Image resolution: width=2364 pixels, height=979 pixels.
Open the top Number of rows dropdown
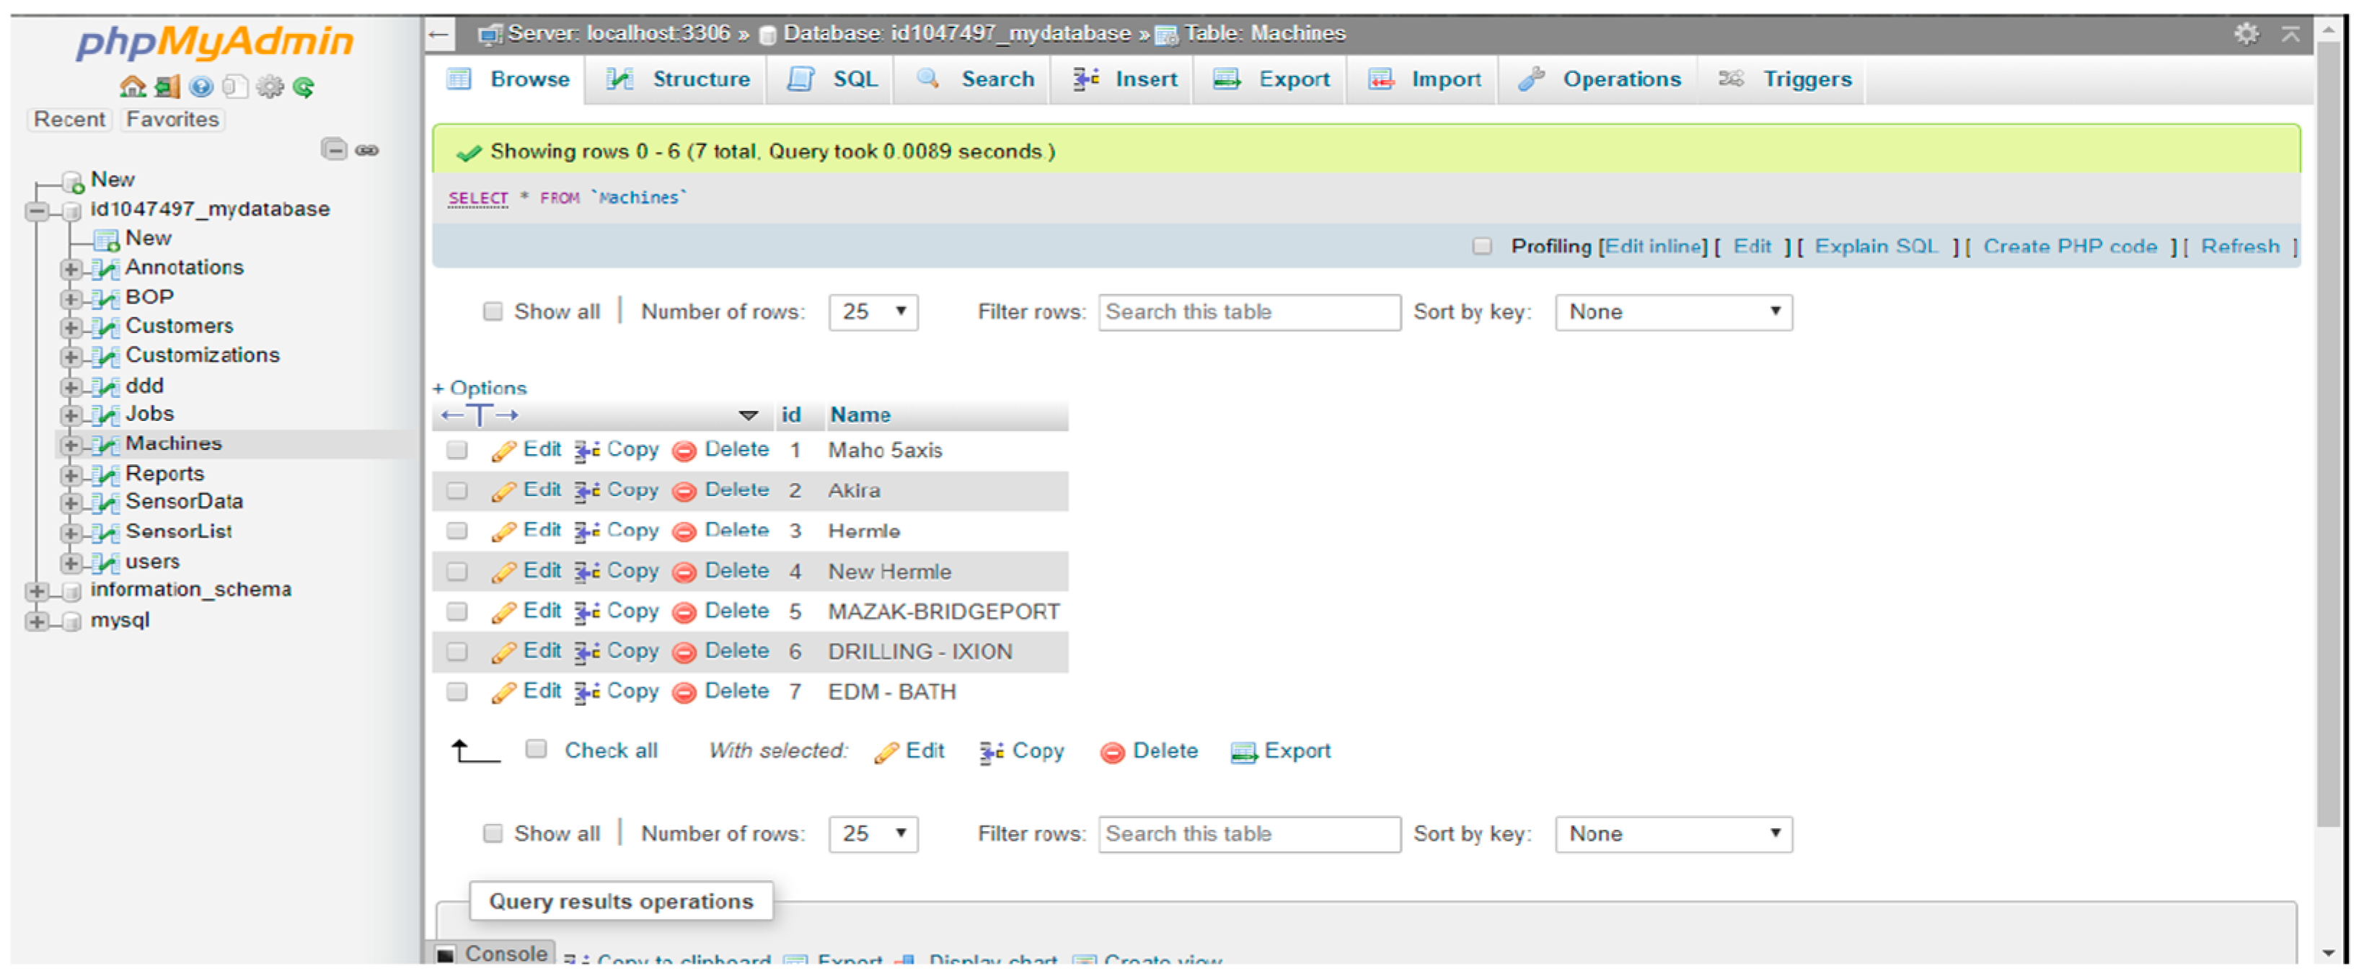pos(873,312)
